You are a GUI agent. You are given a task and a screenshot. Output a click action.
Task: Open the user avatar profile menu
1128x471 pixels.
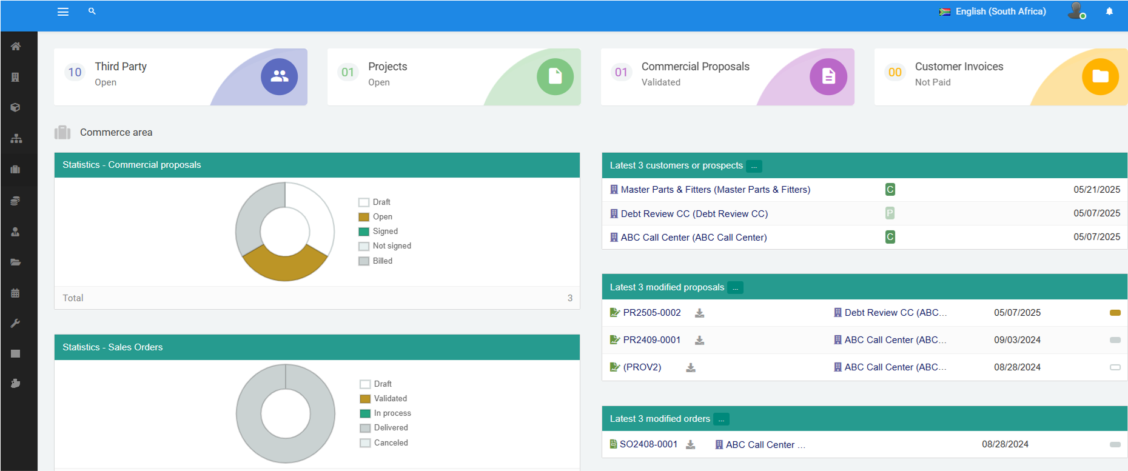coord(1076,11)
